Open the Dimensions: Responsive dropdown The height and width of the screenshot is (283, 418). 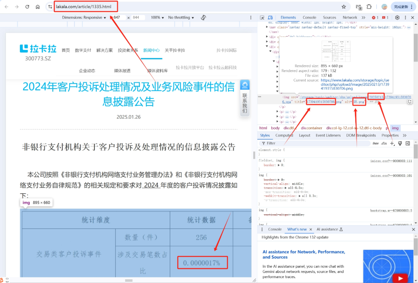[84, 17]
